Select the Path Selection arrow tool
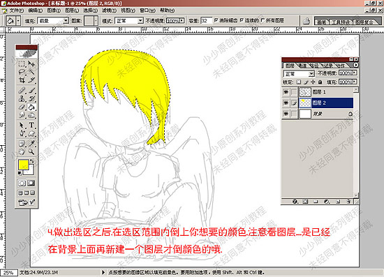The image size is (384, 277). point(22,125)
